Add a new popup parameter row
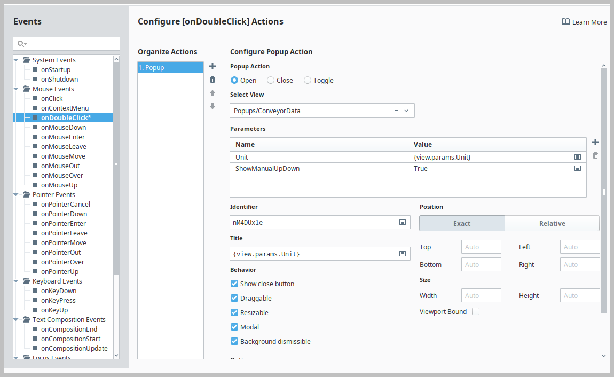This screenshot has width=614, height=377. click(x=595, y=142)
